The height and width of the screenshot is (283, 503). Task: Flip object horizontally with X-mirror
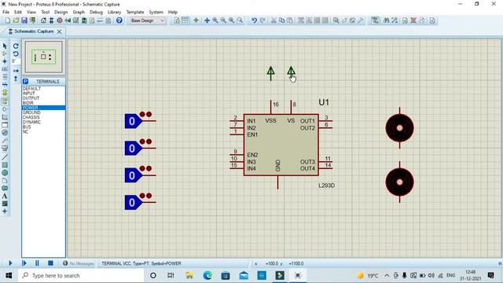click(16, 71)
